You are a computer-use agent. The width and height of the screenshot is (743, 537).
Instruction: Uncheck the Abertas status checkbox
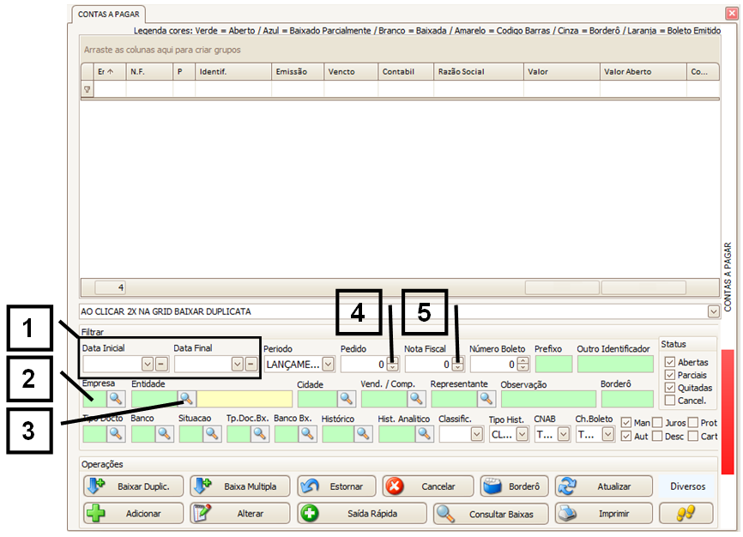pos(670,363)
